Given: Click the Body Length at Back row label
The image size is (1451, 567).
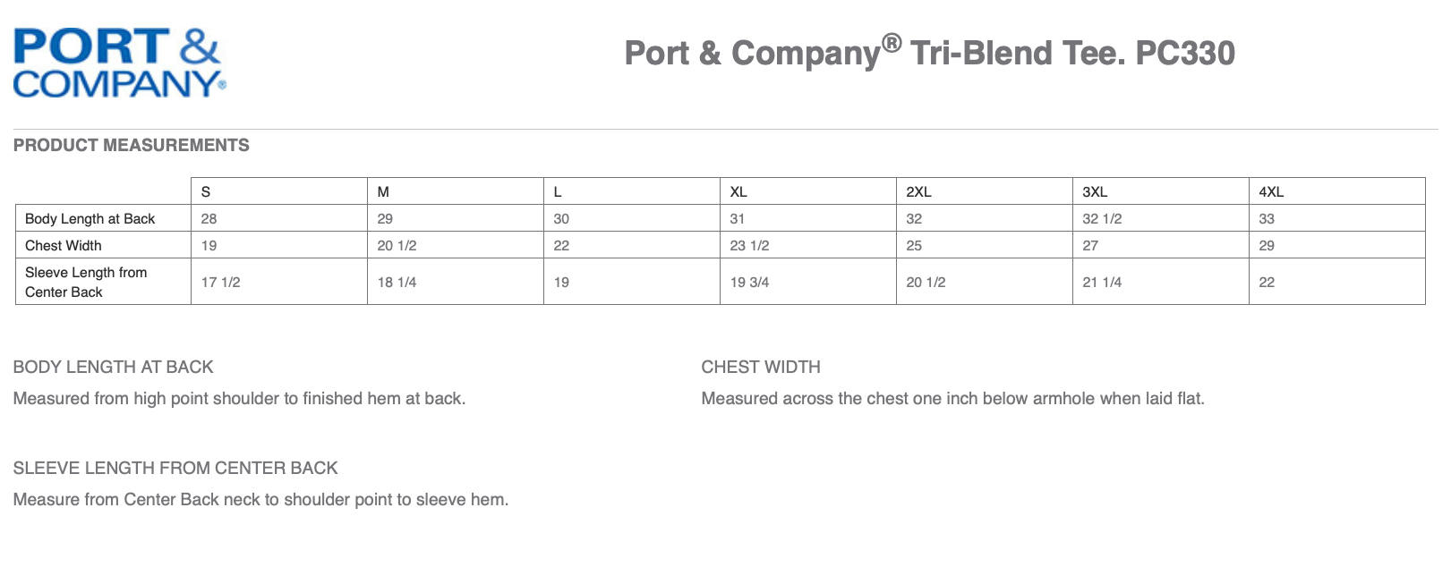Looking at the screenshot, I should tap(90, 218).
